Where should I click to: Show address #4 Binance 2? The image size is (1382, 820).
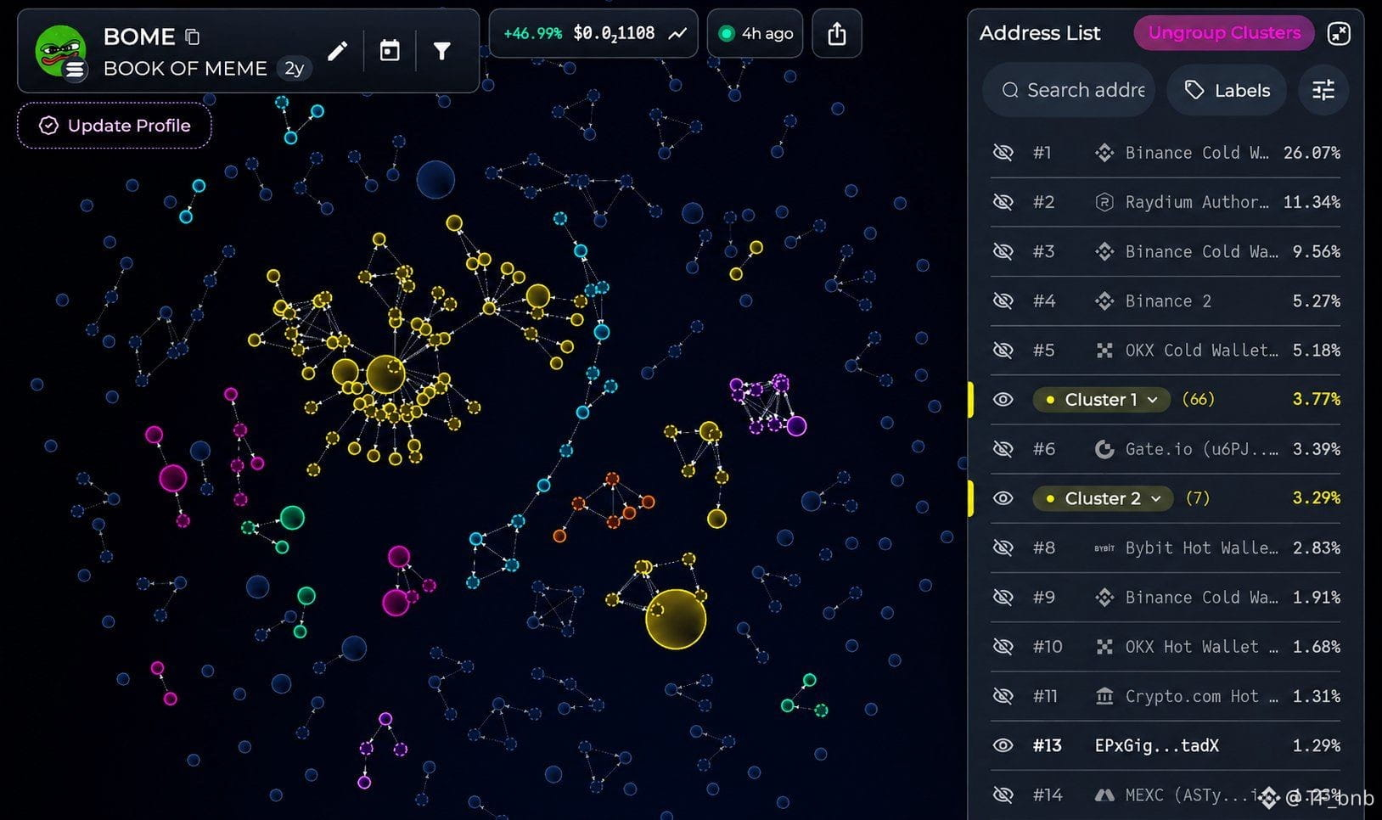(1003, 300)
